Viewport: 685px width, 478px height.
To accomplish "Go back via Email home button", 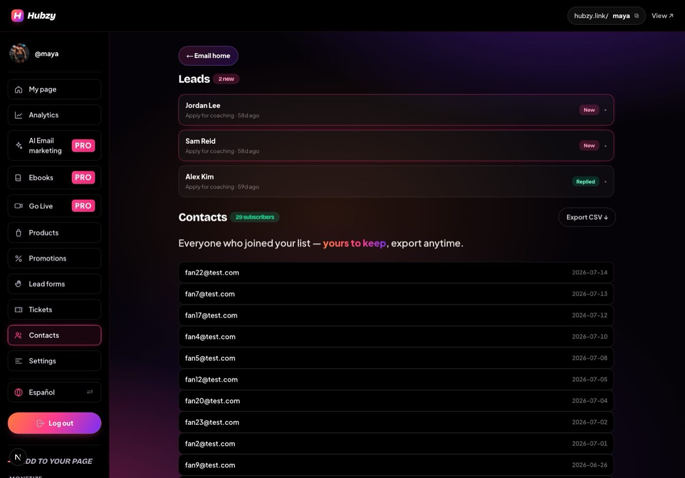I will click(208, 56).
